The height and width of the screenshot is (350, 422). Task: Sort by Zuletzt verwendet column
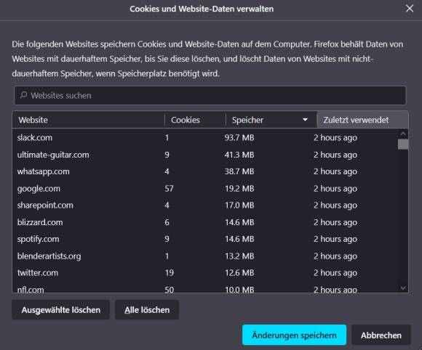[x=362, y=120]
